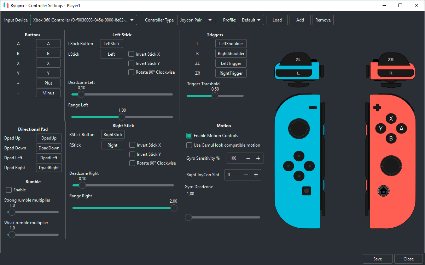425x265 pixels.
Task: Click the capture button on blue Joy-Con
Action: (x=306, y=191)
